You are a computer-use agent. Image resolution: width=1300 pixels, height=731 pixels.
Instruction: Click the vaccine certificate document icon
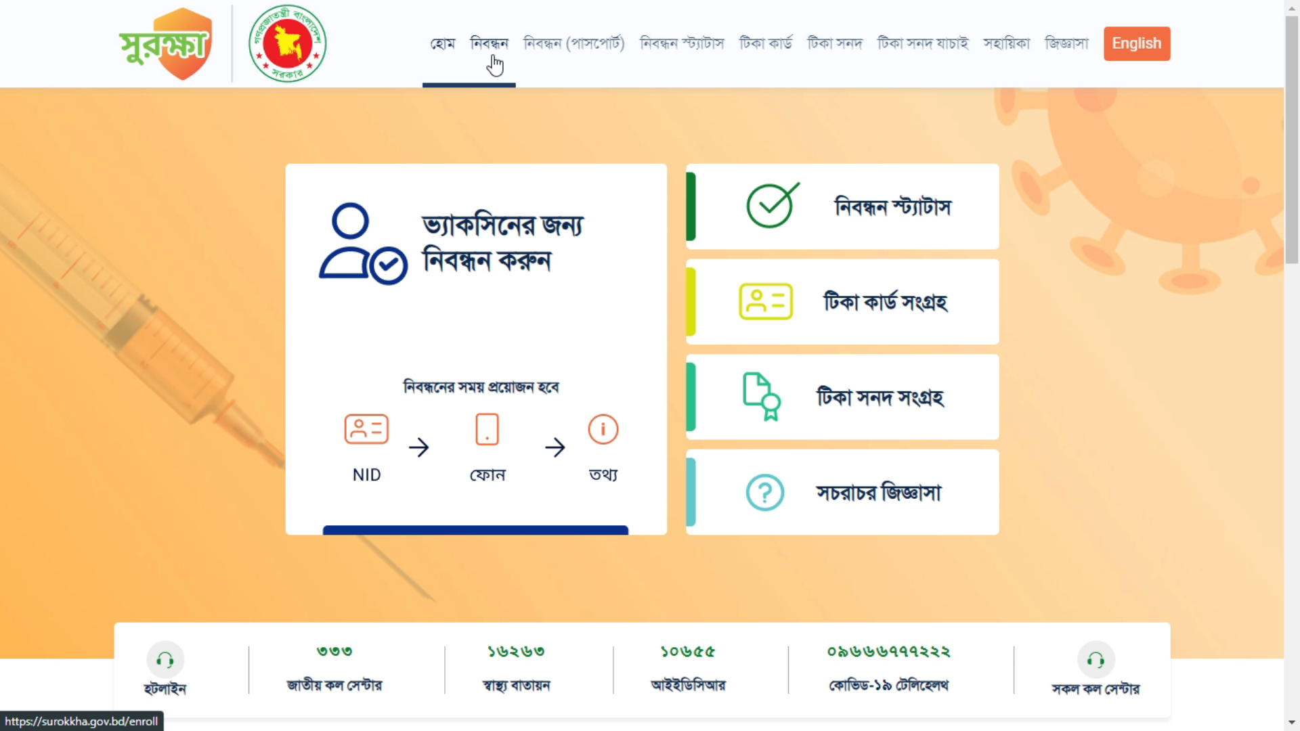[762, 397]
